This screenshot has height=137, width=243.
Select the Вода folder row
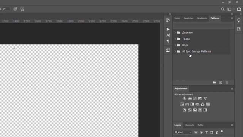coord(202,45)
